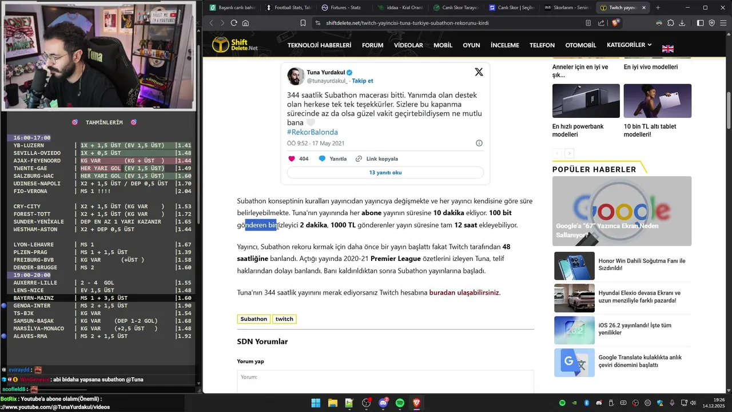Click the bookmark icon in address bar
Image resolution: width=732 pixels, height=412 pixels.
coord(303,23)
